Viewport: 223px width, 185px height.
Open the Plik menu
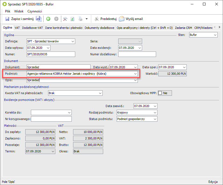click(x=8, y=11)
